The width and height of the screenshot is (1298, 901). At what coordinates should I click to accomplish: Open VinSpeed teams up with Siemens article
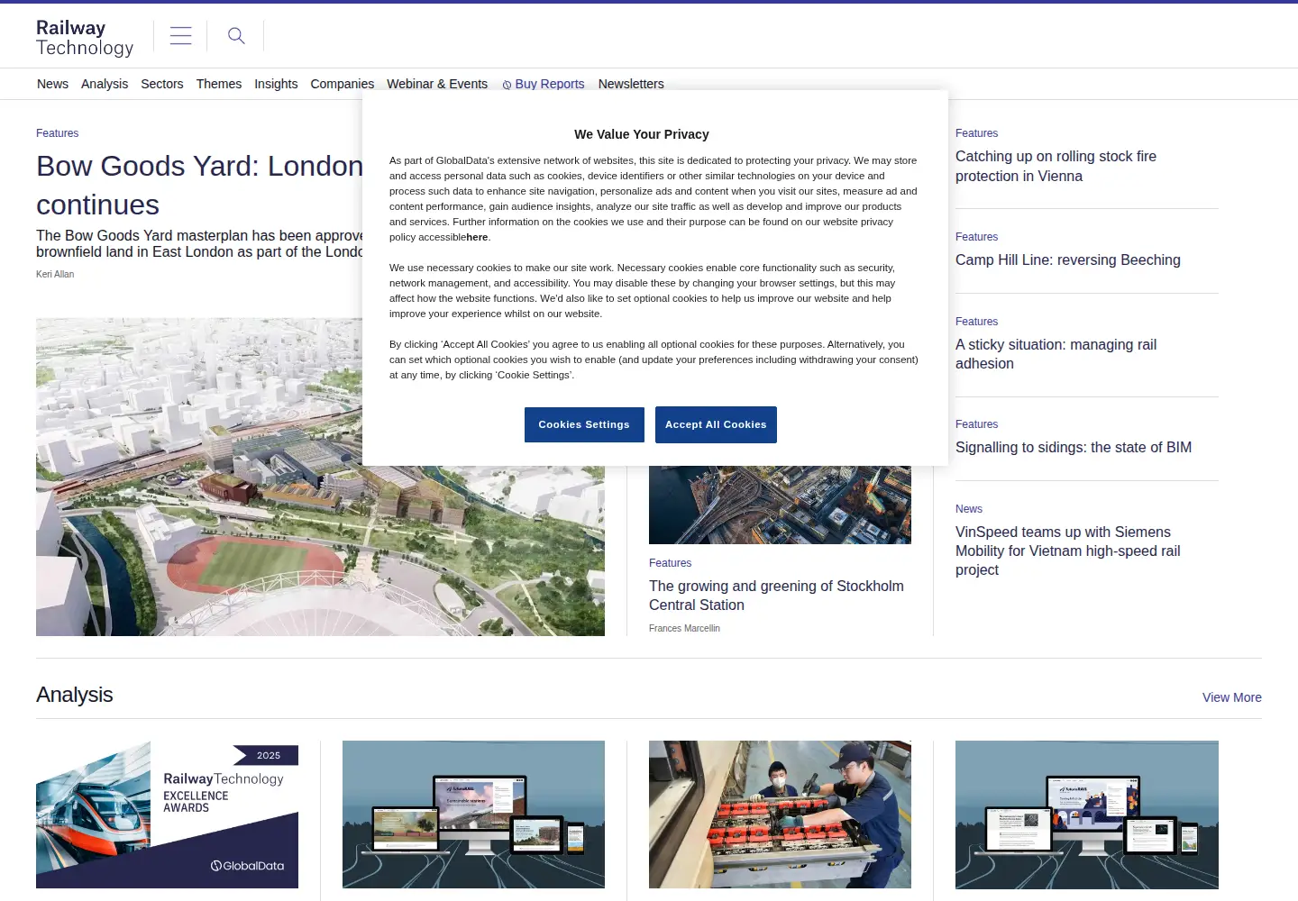[x=1068, y=551]
